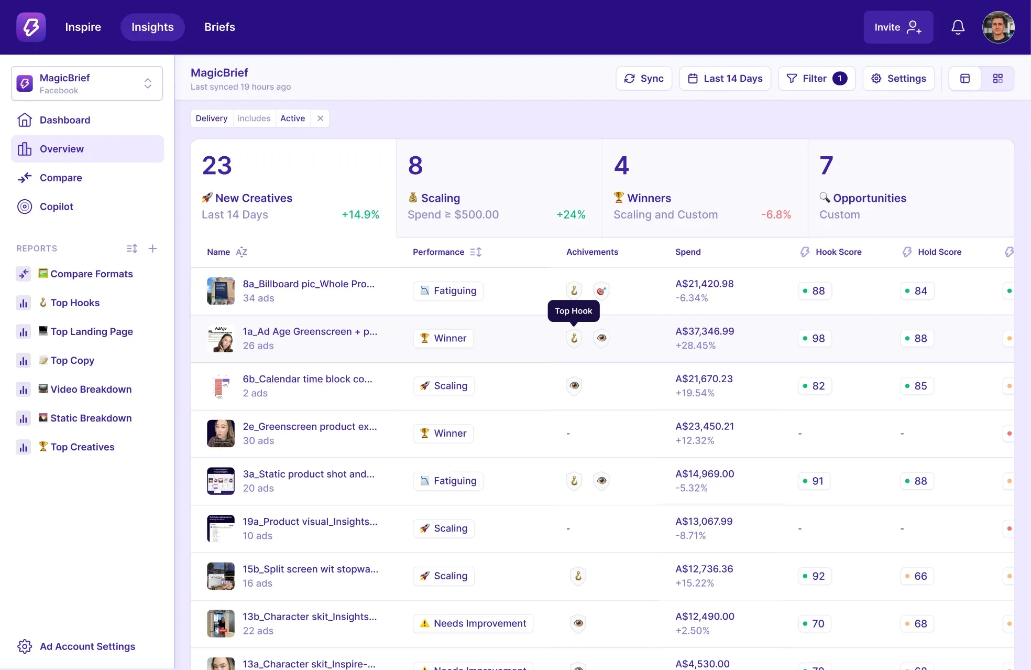Viewport: 1031px width, 670px height.
Task: Open the Briefs tab
Action: coord(220,27)
